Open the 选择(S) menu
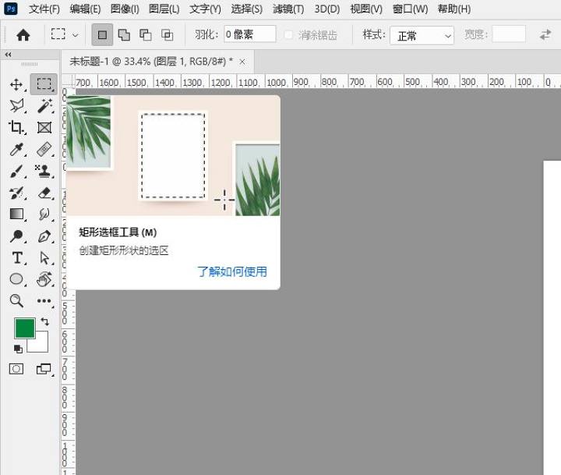 [x=246, y=9]
